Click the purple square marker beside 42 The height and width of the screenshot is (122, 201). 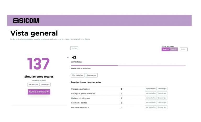68,57
